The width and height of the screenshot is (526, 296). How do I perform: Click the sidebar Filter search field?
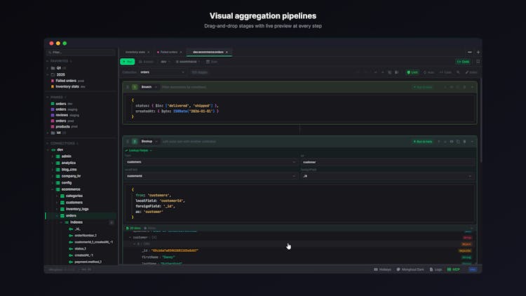click(x=81, y=52)
